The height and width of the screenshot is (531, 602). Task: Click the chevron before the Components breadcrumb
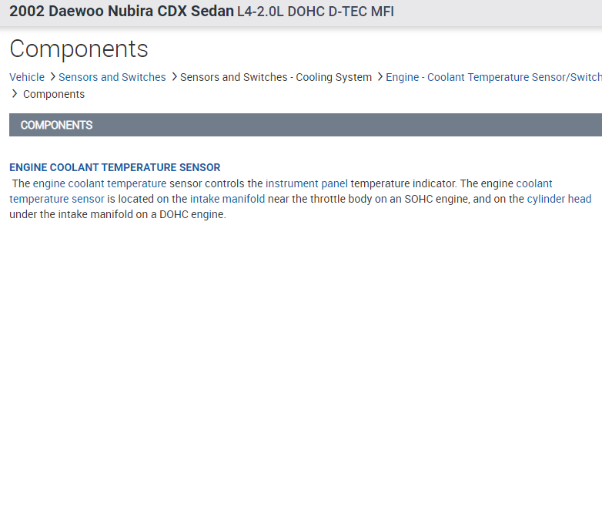point(15,94)
